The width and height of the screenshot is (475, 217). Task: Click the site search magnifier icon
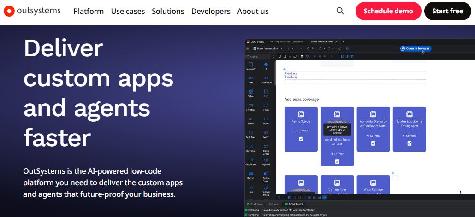pyautogui.click(x=340, y=11)
